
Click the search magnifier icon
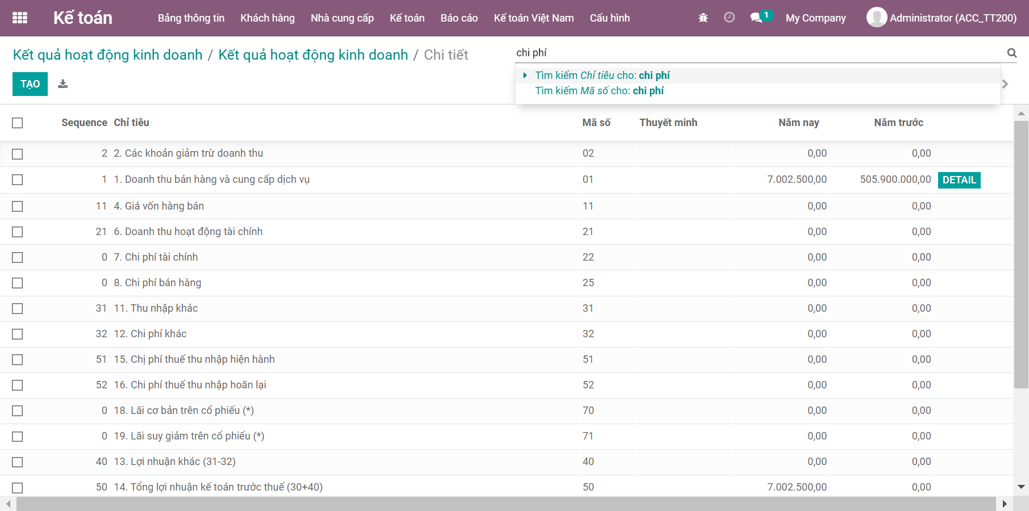pyautogui.click(x=1012, y=53)
